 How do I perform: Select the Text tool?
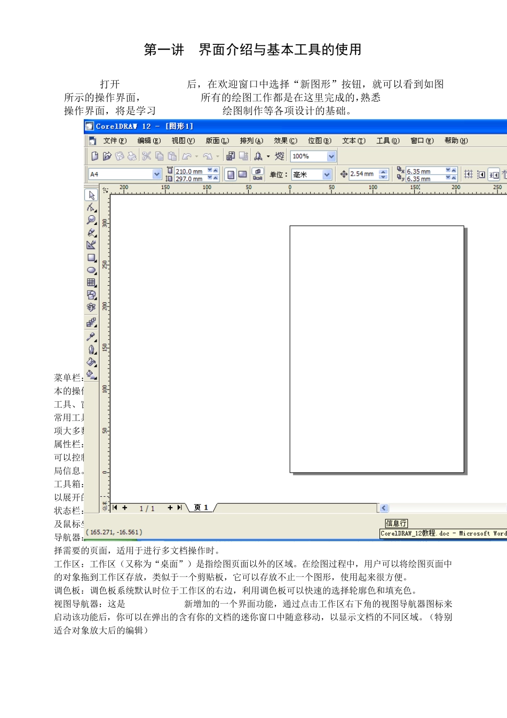(91, 307)
